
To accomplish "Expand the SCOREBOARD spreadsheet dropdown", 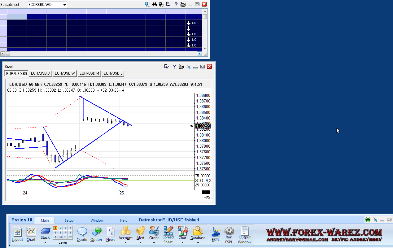I will pyautogui.click(x=64, y=5).
